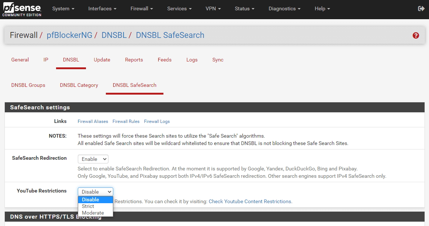Click the logout arrow icon
Screen dimensions: 429x226
point(421,8)
